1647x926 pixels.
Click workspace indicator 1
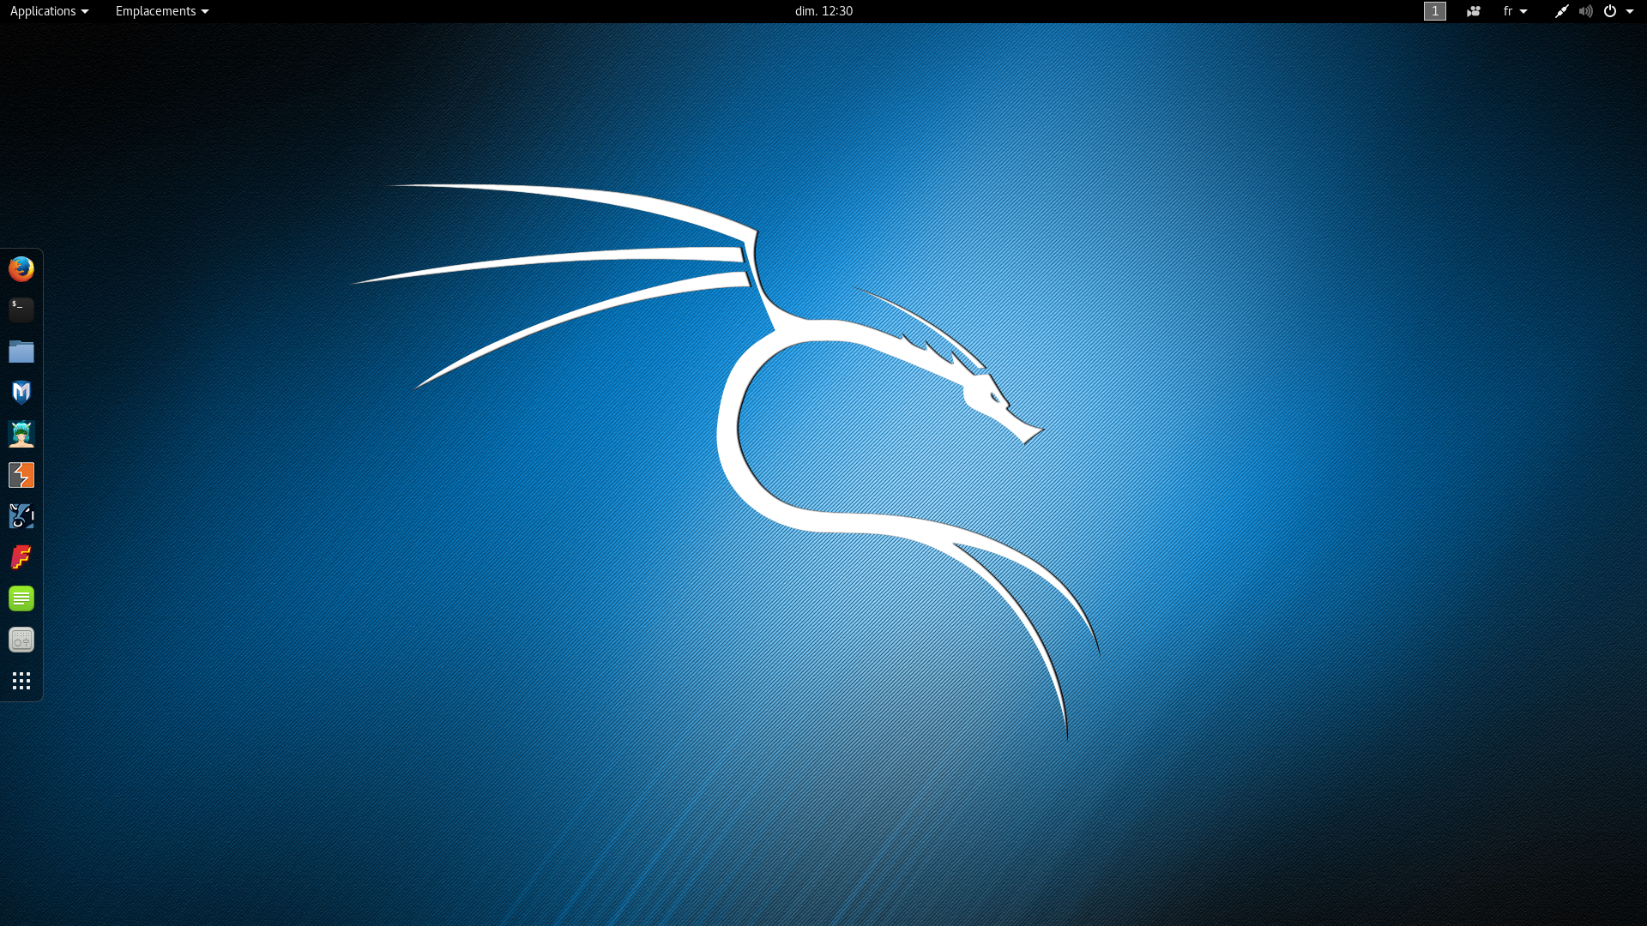[x=1435, y=11]
